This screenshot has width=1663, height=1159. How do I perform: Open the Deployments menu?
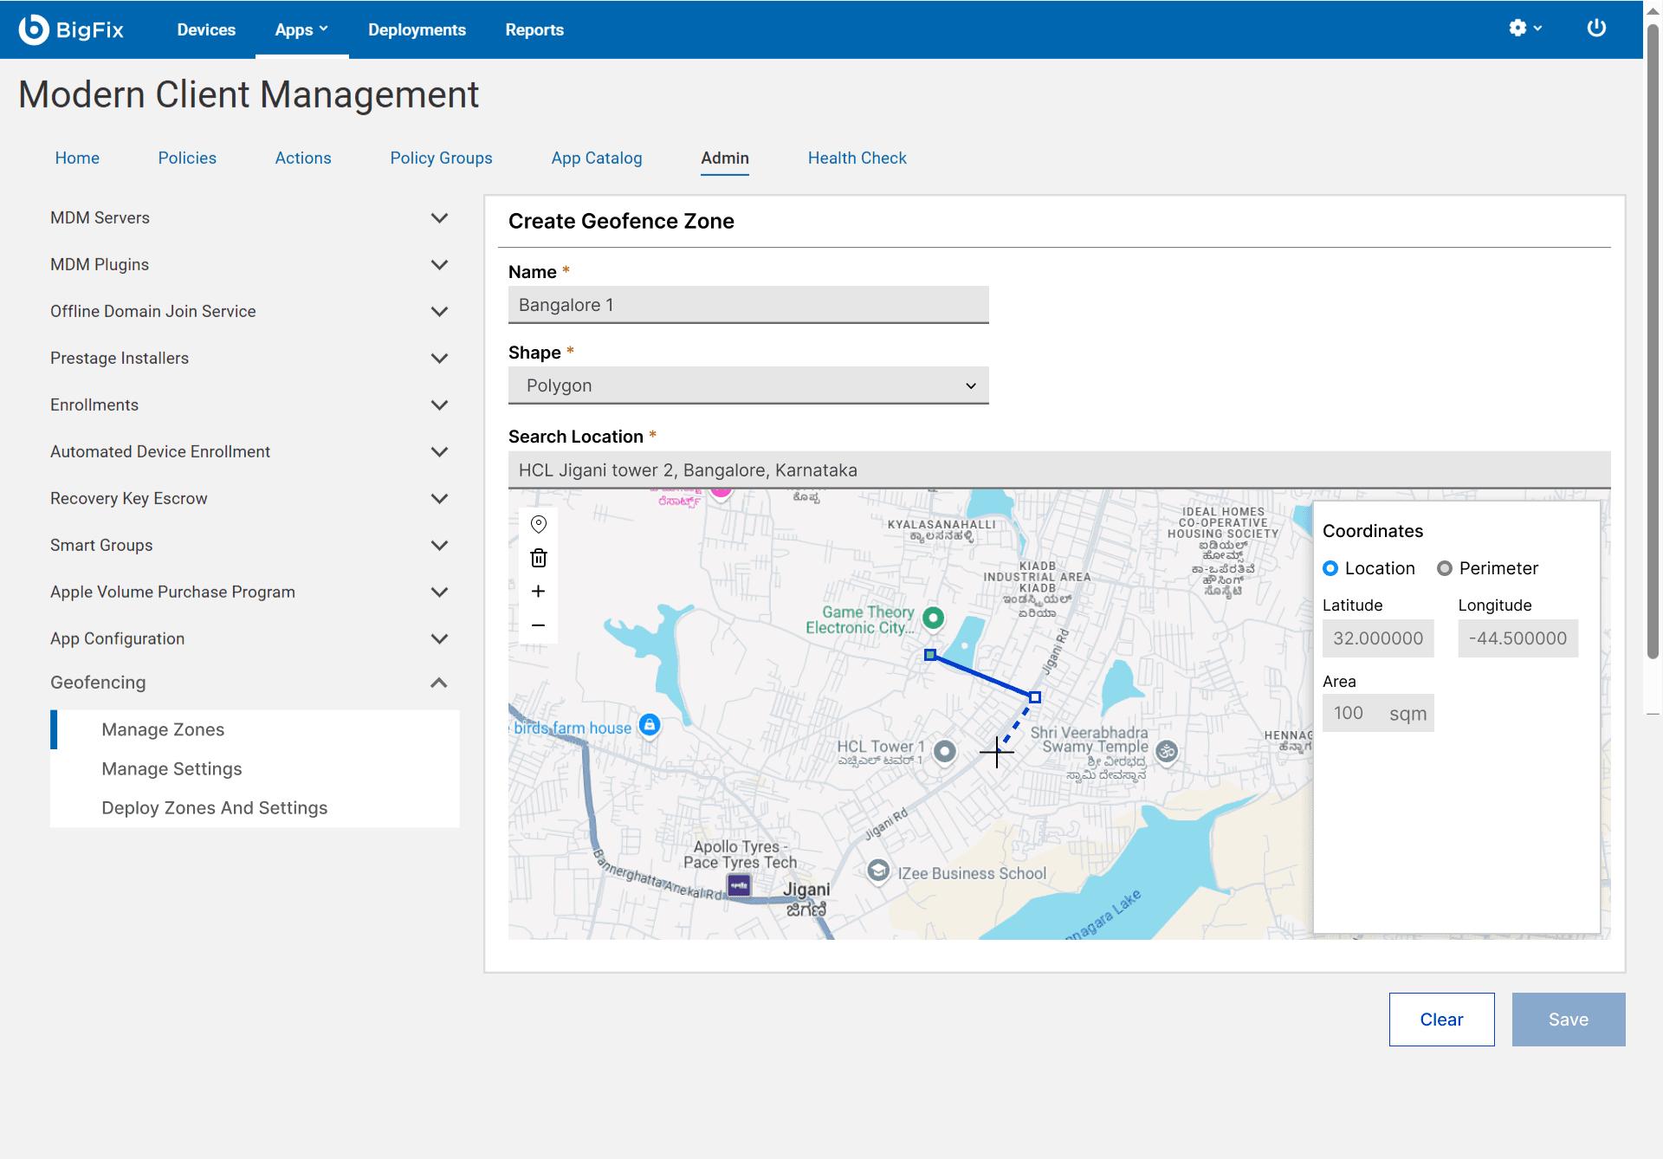click(417, 29)
